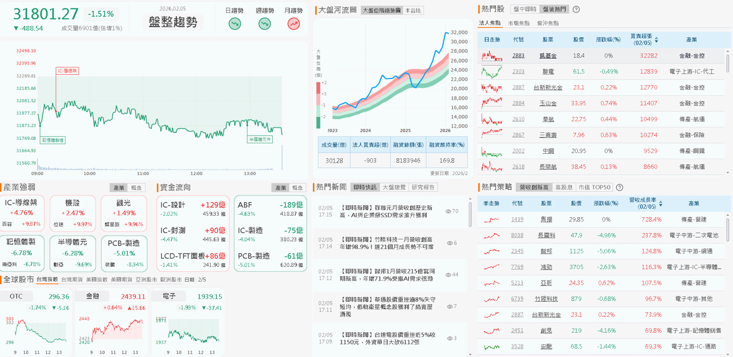Click the red monthly trend (月趨勢) up-arrow icon
This screenshot has width=733, height=357.
coord(294,23)
